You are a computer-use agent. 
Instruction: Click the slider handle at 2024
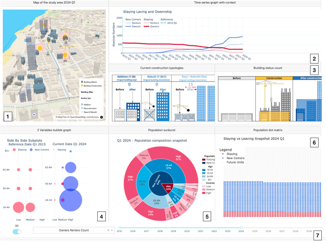[x=241, y=228]
